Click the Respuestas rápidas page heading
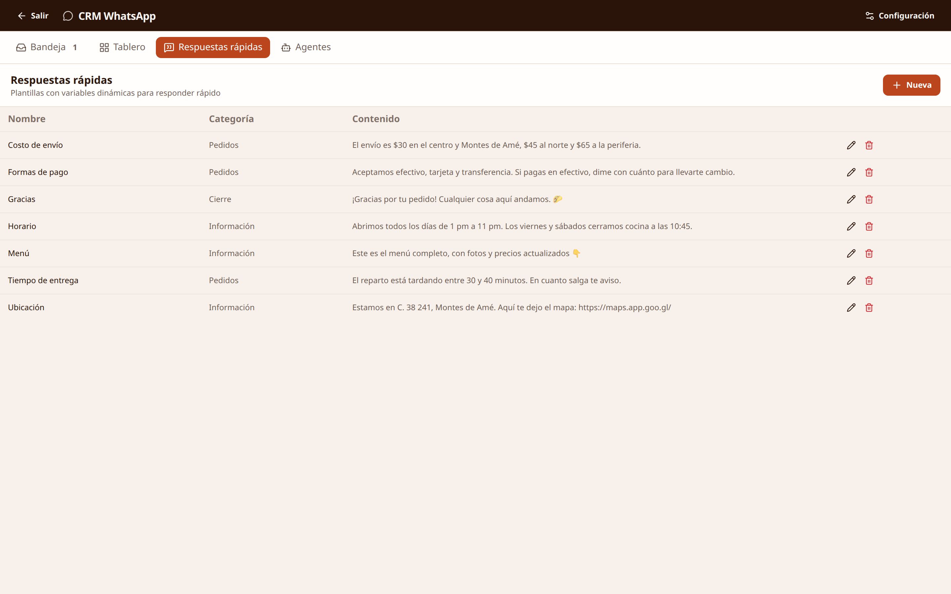Viewport: 951px width, 594px height. coord(61,80)
